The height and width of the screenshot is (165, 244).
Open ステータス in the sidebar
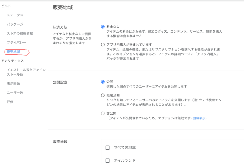point(15,15)
